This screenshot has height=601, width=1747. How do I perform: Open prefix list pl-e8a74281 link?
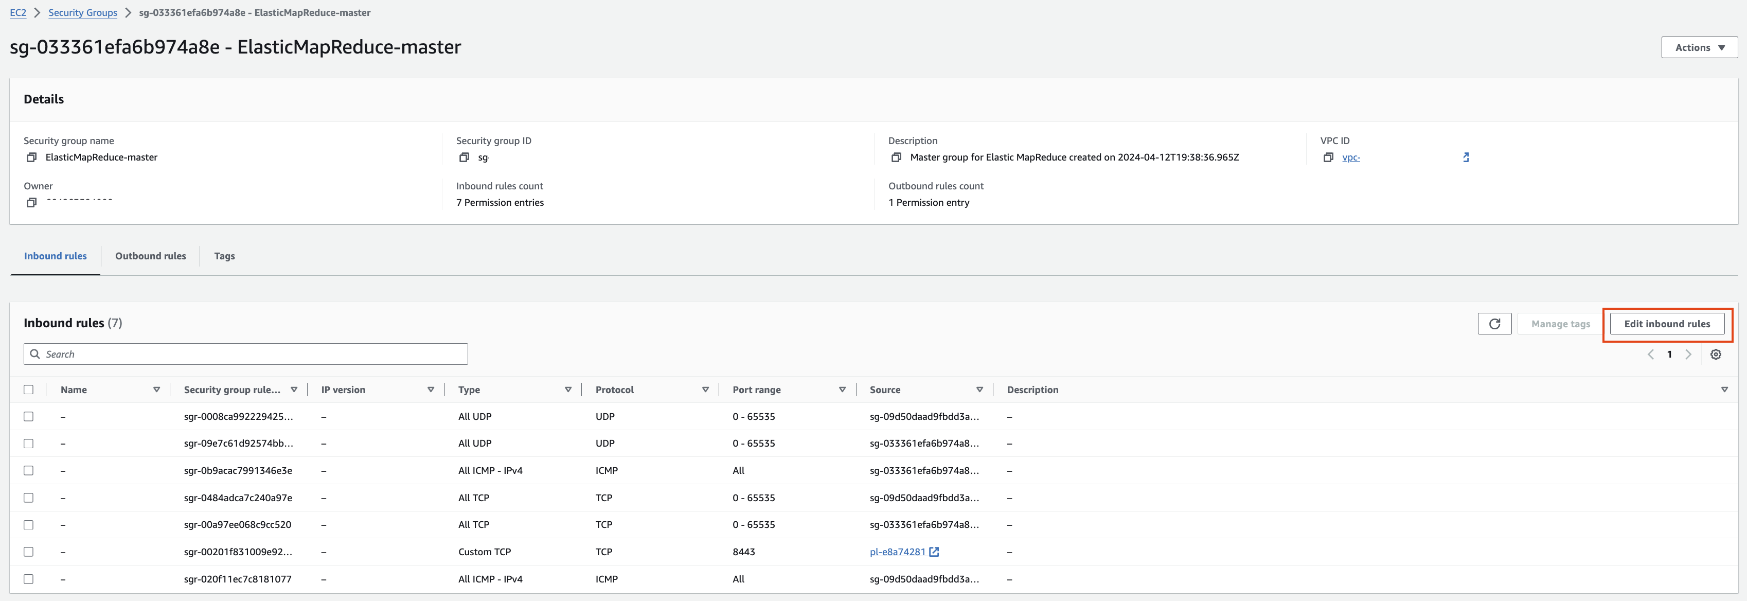pos(897,552)
